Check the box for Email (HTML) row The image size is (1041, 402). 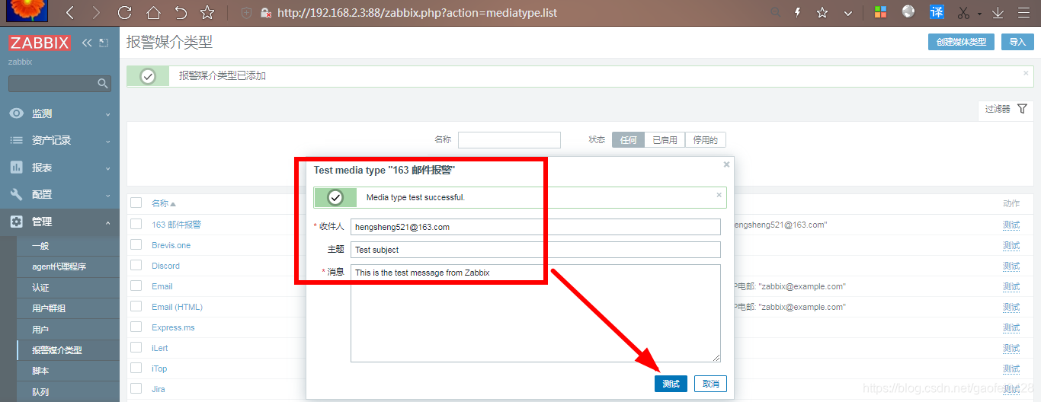136,306
